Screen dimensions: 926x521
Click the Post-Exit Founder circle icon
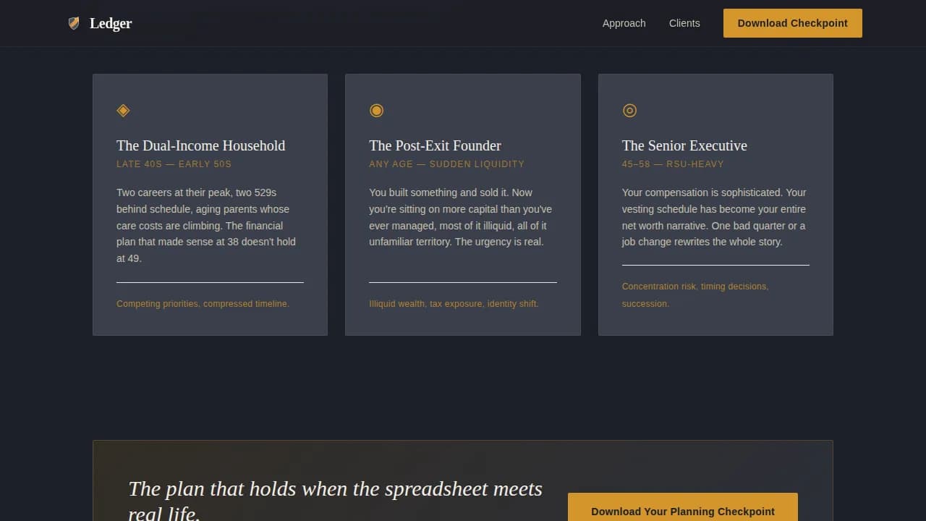point(376,110)
